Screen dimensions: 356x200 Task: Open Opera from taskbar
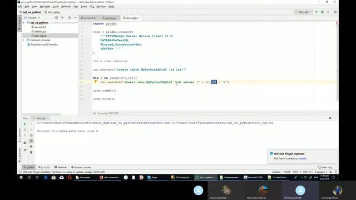tap(70, 178)
